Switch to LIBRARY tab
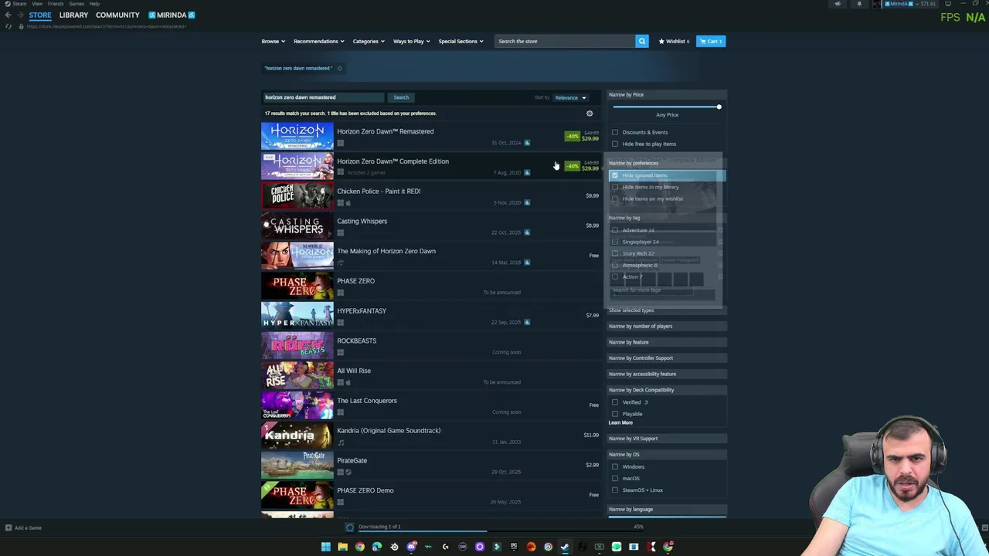 (x=73, y=15)
